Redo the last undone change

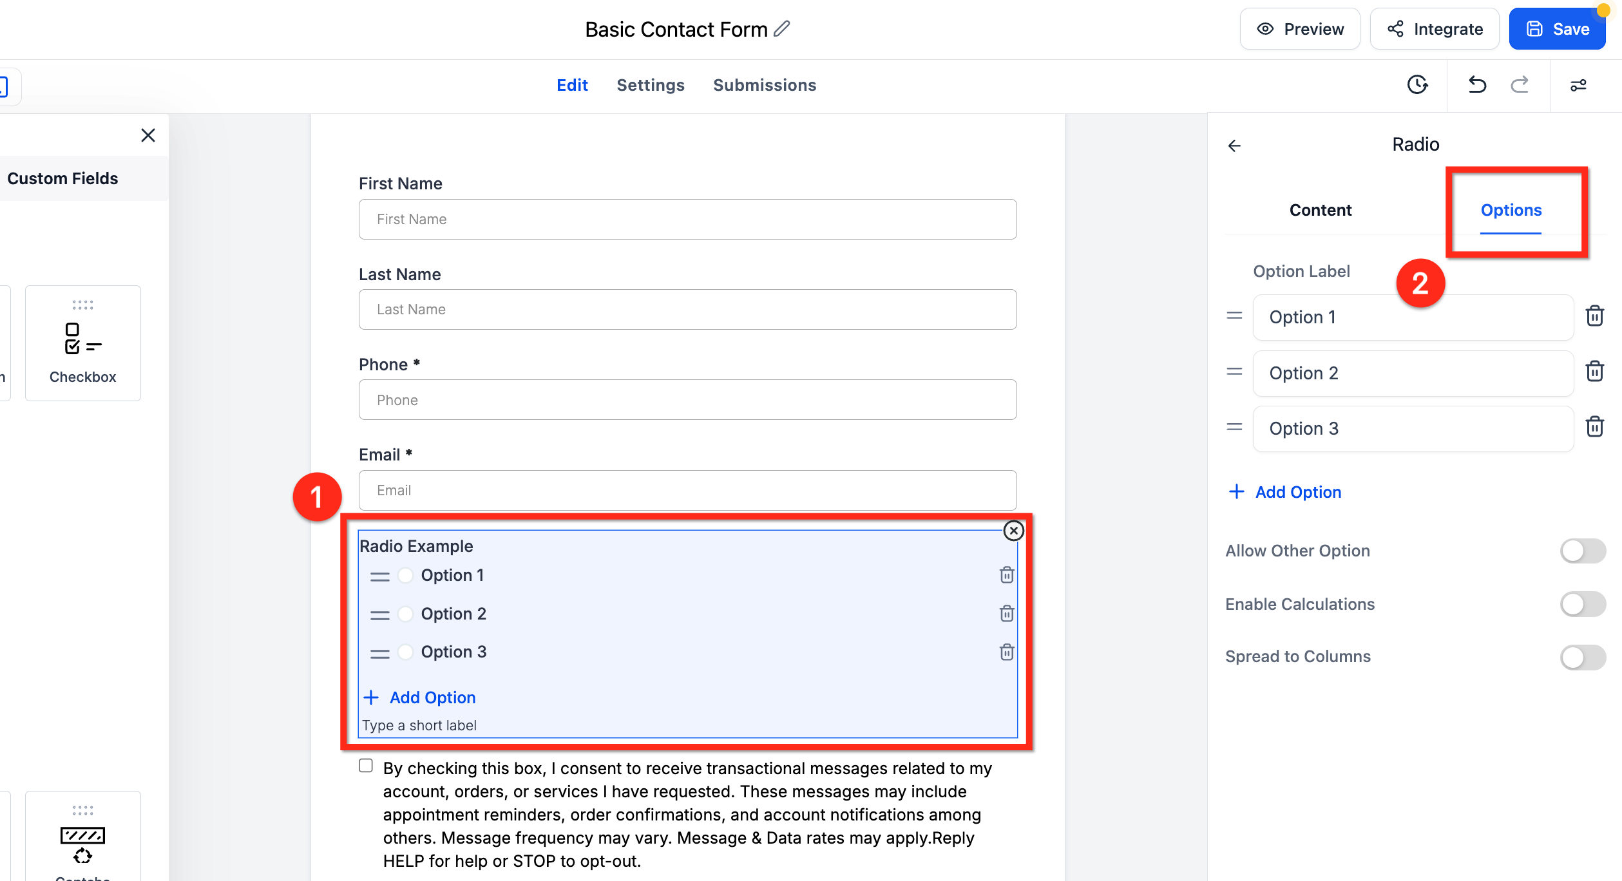(1520, 84)
